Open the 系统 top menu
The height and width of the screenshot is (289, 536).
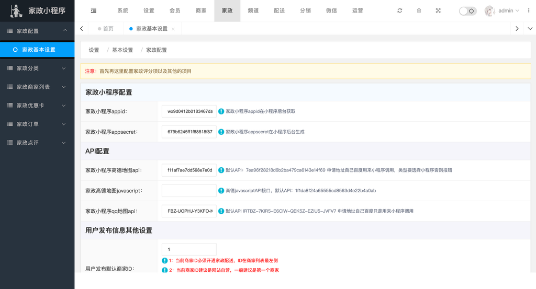pos(122,11)
